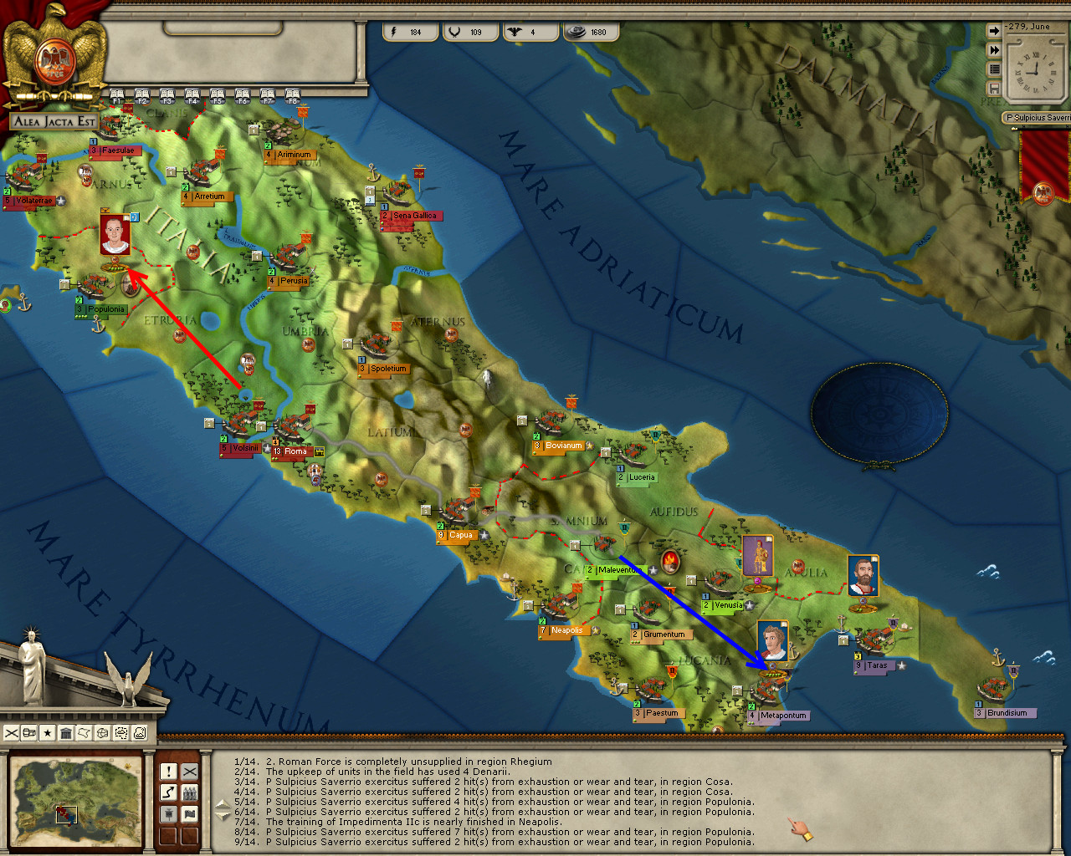Expand the golden eagle emblem panel
Screen dimensions: 1071x856
click(x=54, y=54)
